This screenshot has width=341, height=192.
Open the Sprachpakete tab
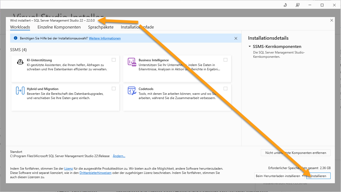(x=101, y=27)
